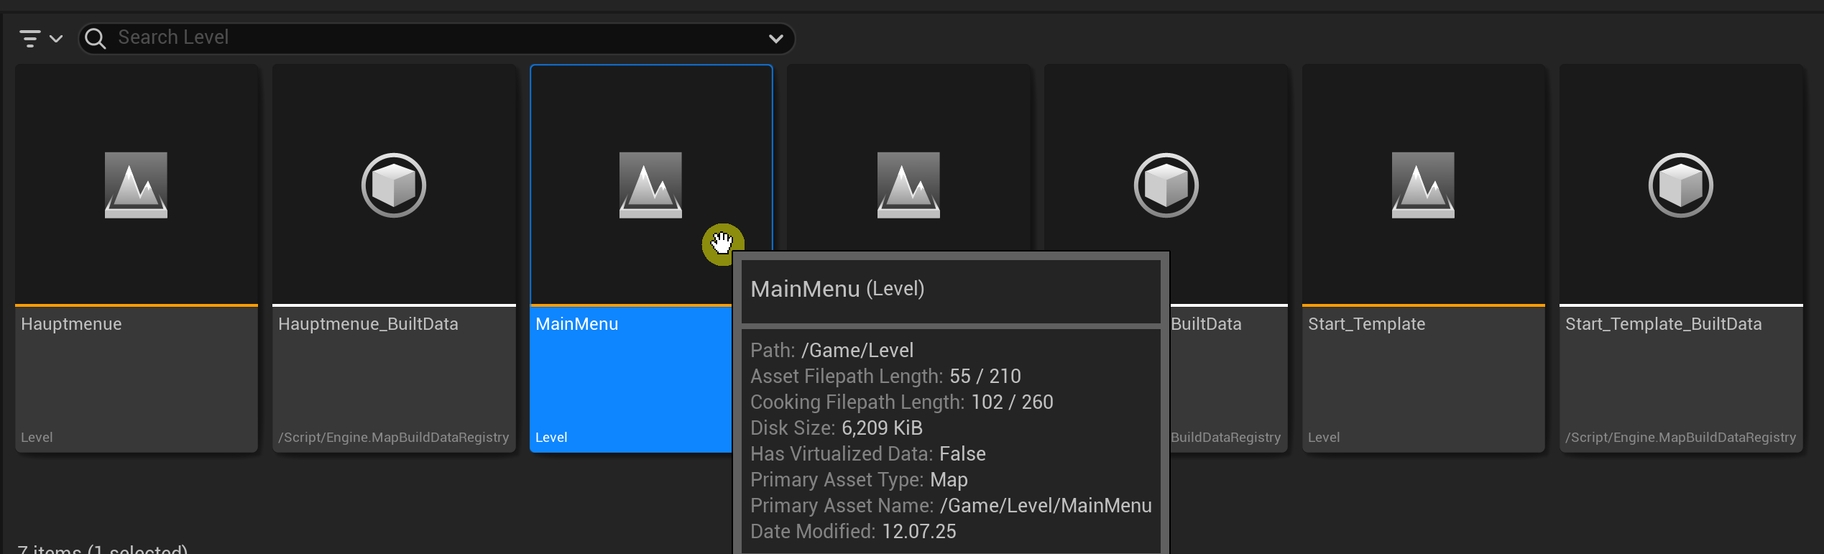Select the Hauptmenue level map icon
Viewport: 1824px width, 554px height.
pyautogui.click(x=136, y=185)
